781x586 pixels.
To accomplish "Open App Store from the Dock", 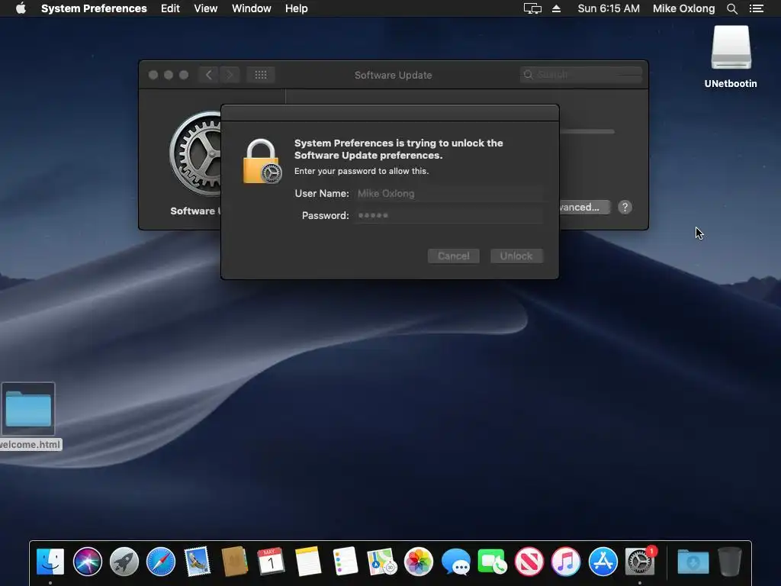I will tap(603, 561).
